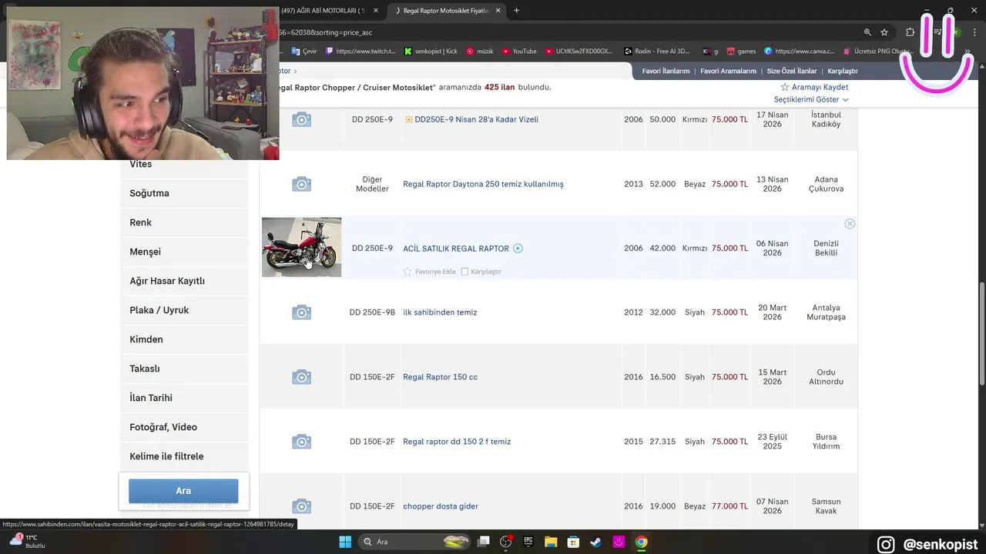986x554 pixels.
Task: Click the Chrome icon in the taskbar
Action: click(x=641, y=542)
